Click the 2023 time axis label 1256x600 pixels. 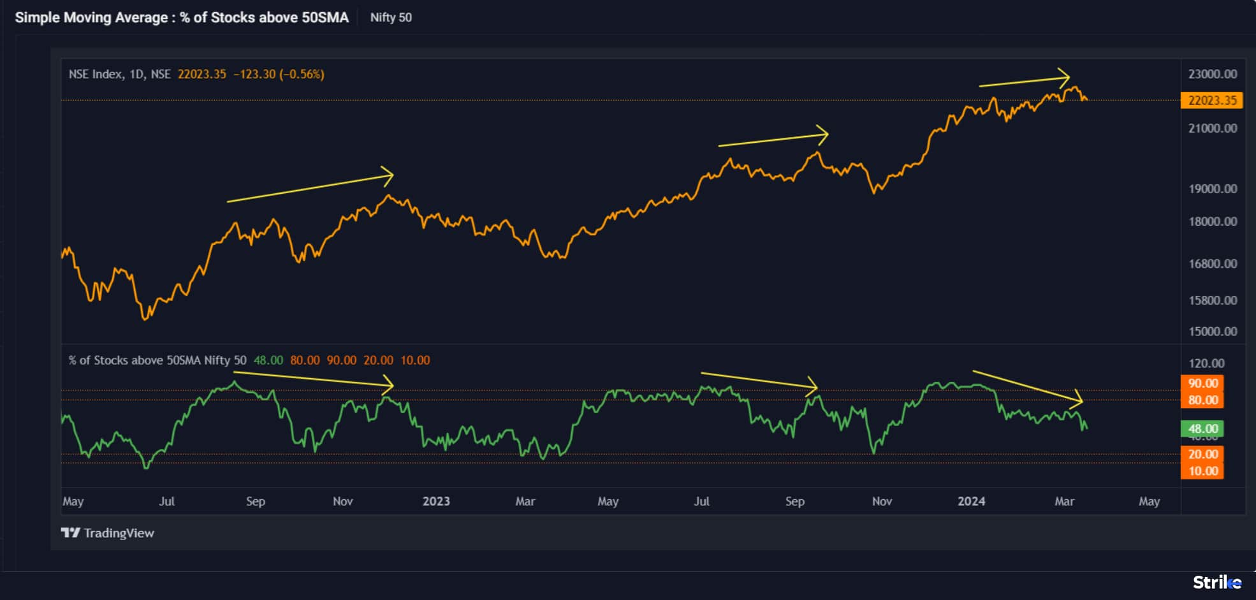(436, 502)
